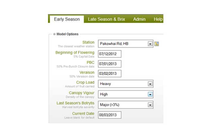Image resolution: width=209 pixels, height=136 pixels.
Task: Open the Station dropdown
Action: point(150,44)
